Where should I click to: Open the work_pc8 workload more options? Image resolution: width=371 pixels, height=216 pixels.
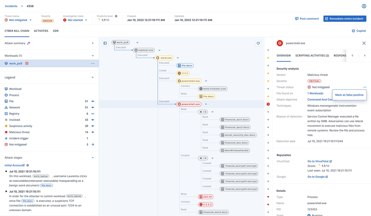coord(93,63)
